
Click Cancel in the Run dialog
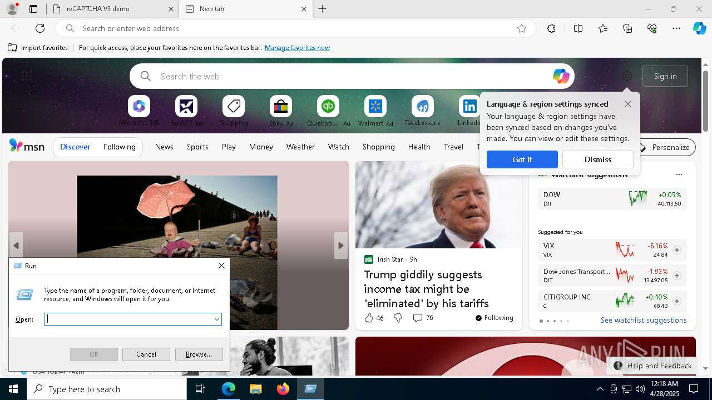point(146,354)
